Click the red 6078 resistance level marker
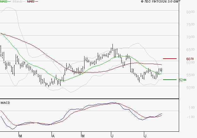197x138 pixels. (x=170, y=59)
